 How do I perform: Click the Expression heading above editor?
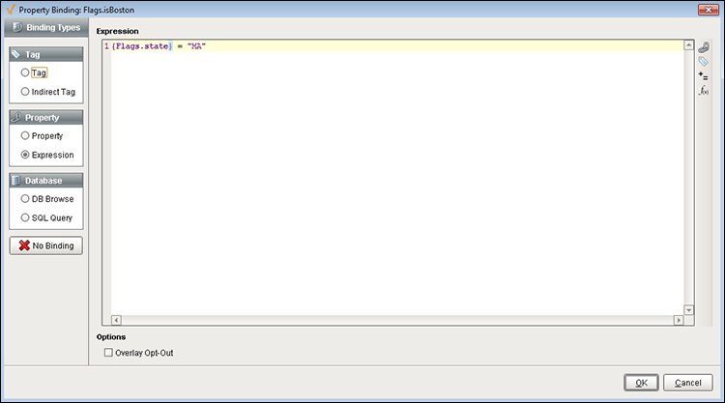point(117,31)
